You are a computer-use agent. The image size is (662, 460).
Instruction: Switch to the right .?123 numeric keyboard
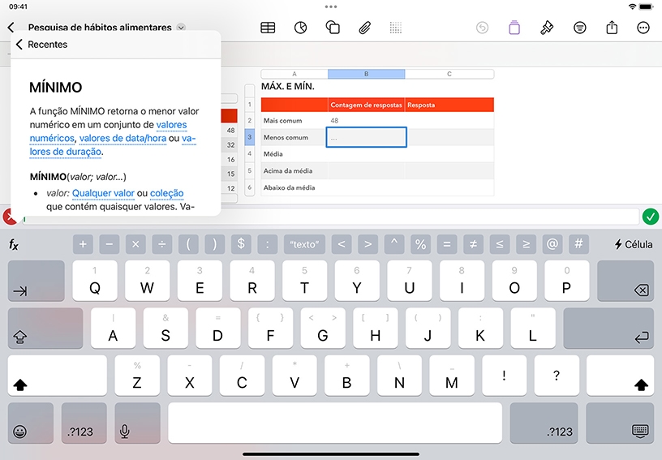pos(544,423)
